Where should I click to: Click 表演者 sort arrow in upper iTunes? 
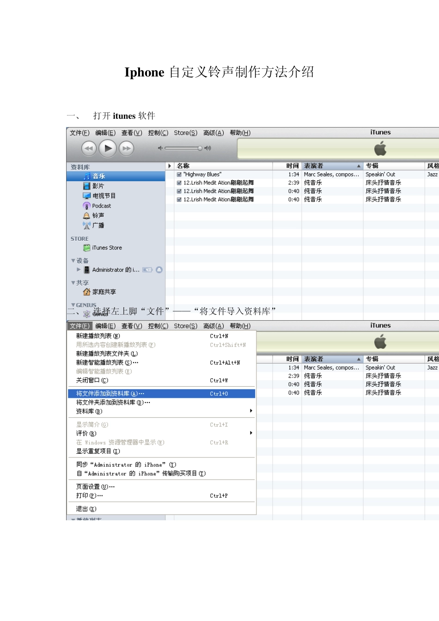(359, 166)
